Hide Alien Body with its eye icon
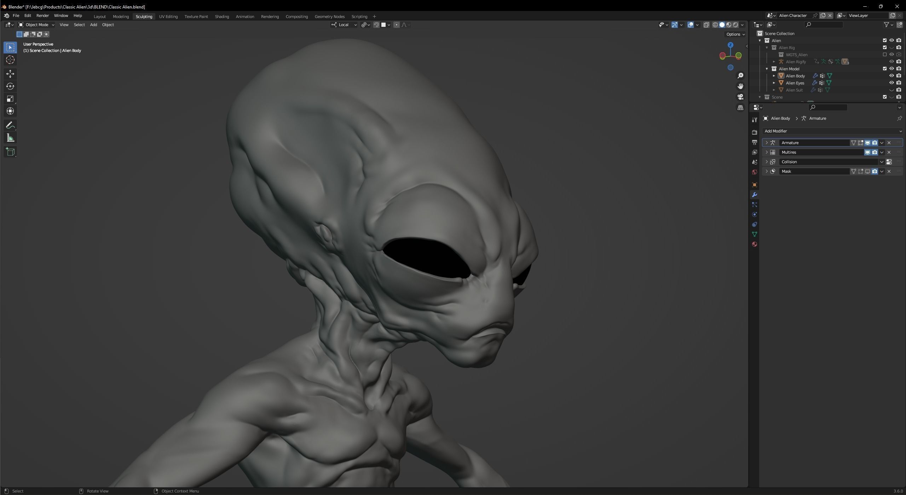 click(x=891, y=76)
